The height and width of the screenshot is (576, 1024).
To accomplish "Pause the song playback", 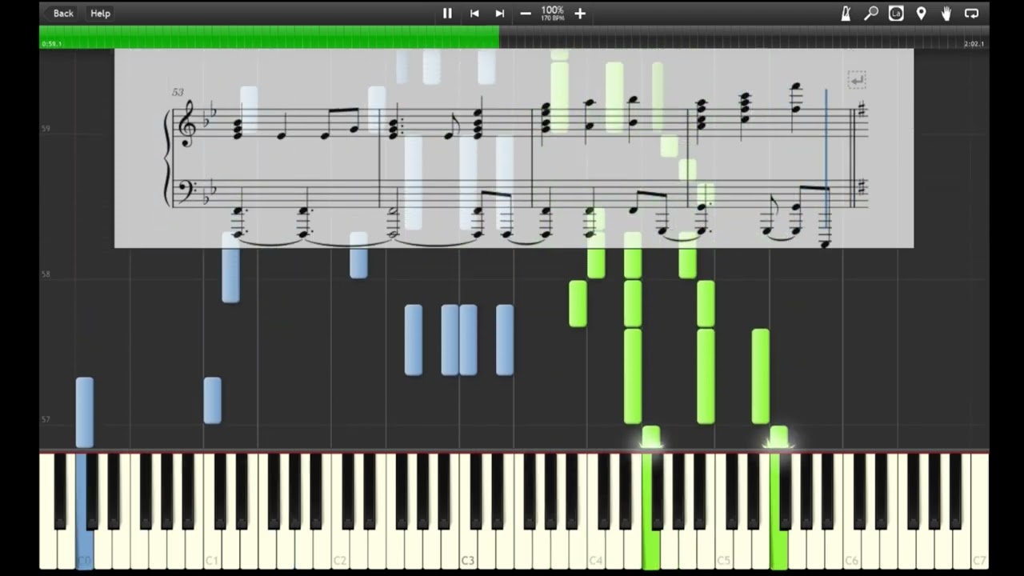I will (447, 14).
